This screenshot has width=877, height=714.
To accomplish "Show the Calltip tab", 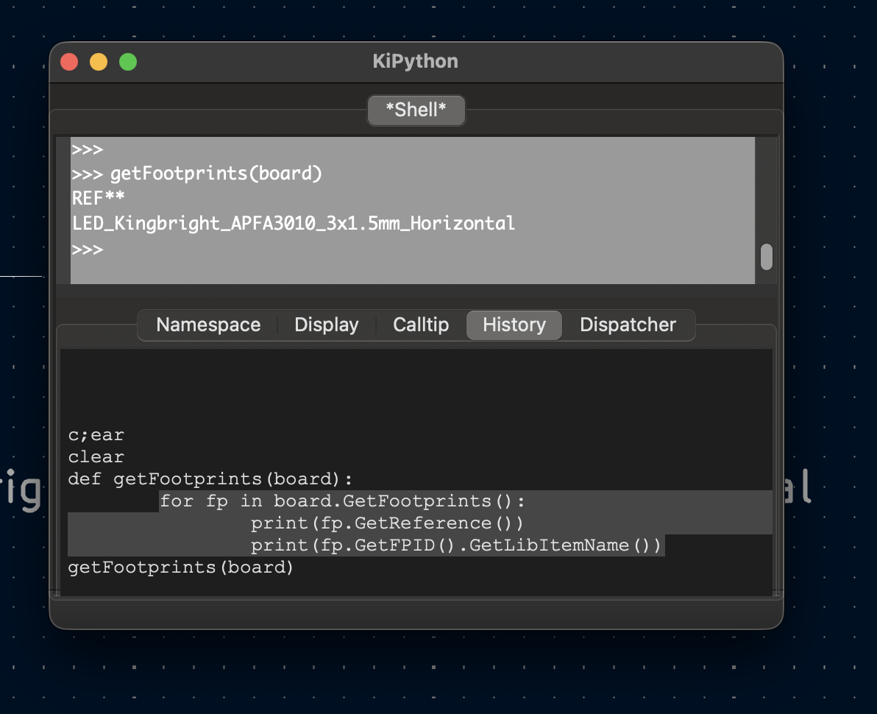I will point(421,325).
